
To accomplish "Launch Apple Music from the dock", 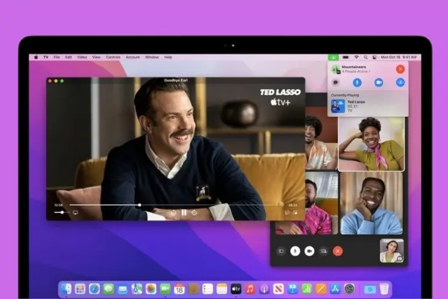I will point(250,289).
